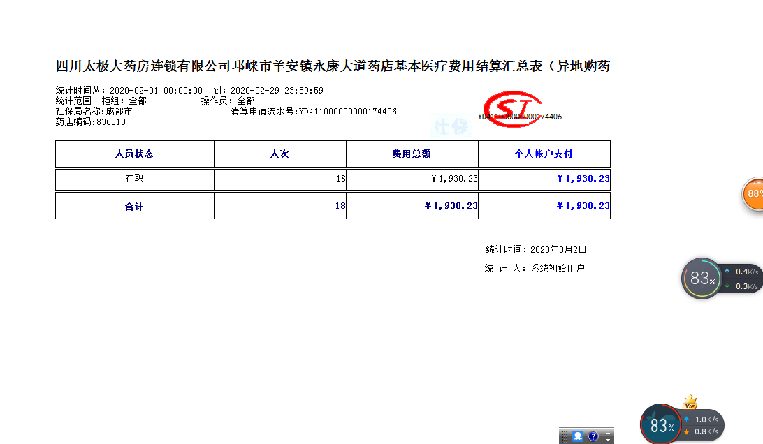Select the 人次 column header
Viewport: 763px width, 444px height.
(279, 154)
